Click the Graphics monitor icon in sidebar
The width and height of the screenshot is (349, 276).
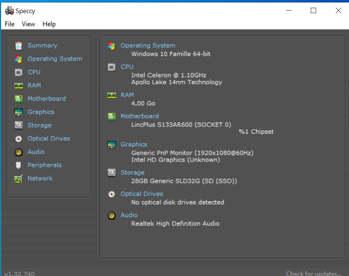18,112
